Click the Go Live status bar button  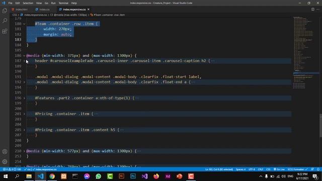click(x=279, y=169)
